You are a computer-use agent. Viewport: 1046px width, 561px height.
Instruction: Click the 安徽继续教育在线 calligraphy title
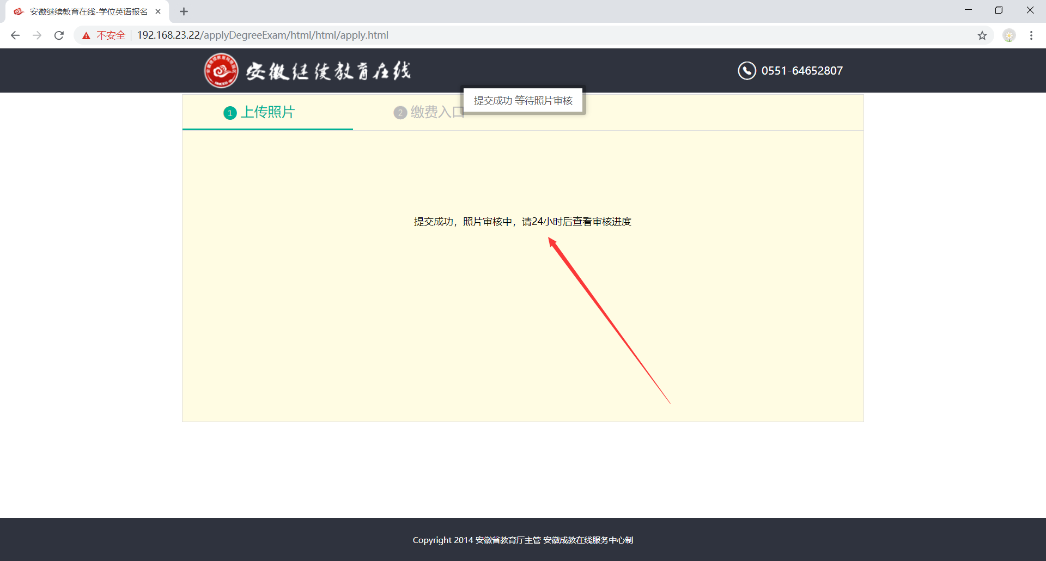tap(328, 71)
